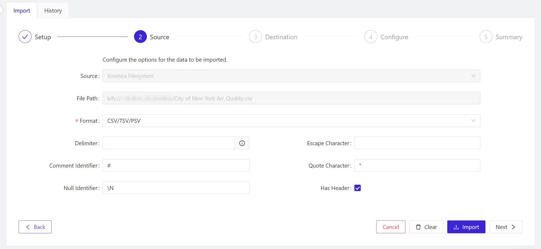Click the Clear button with trash icon
Viewport: 541px width, 249px height.
click(x=426, y=227)
